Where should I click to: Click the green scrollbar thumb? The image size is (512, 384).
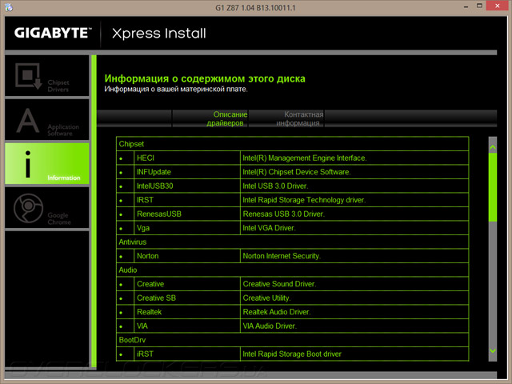point(493,187)
